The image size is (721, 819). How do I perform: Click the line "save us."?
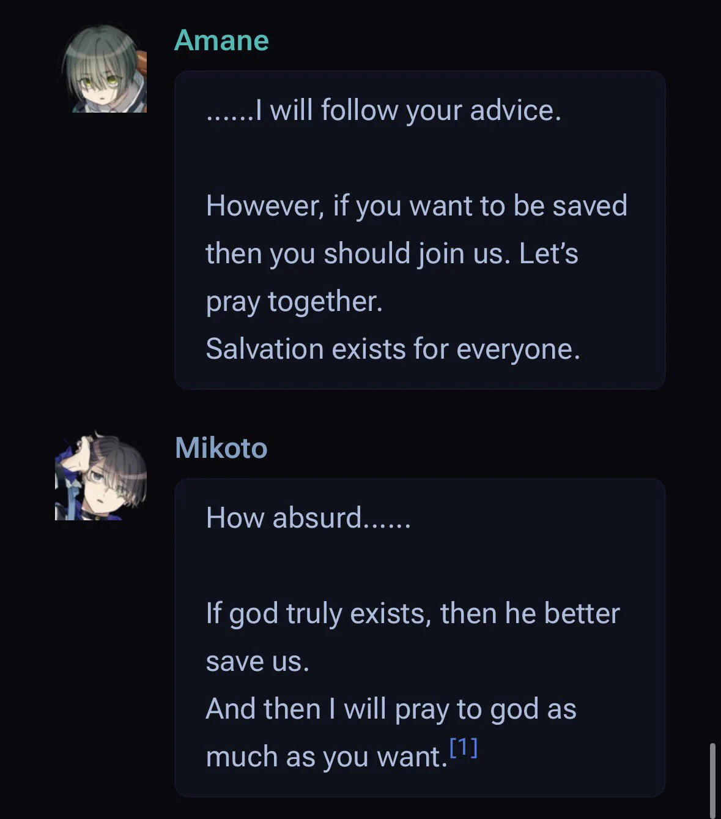click(257, 661)
